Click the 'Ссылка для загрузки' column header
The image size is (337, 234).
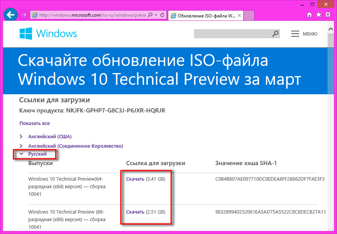tap(155, 163)
